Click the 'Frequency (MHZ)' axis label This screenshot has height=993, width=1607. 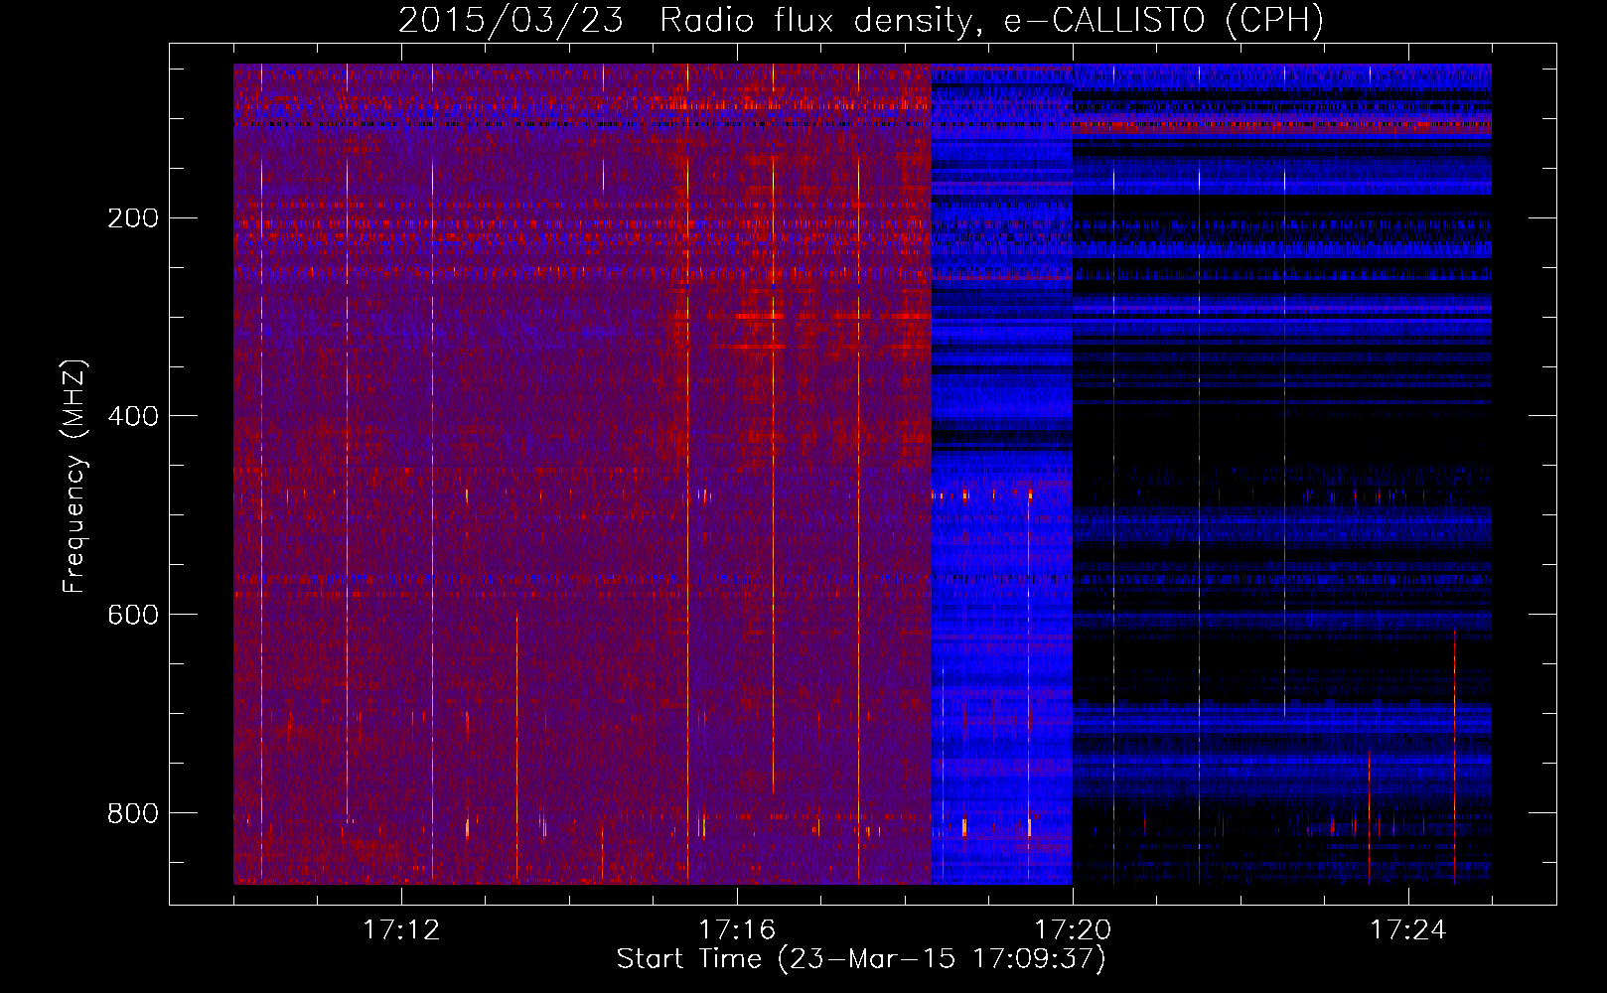pyautogui.click(x=74, y=477)
